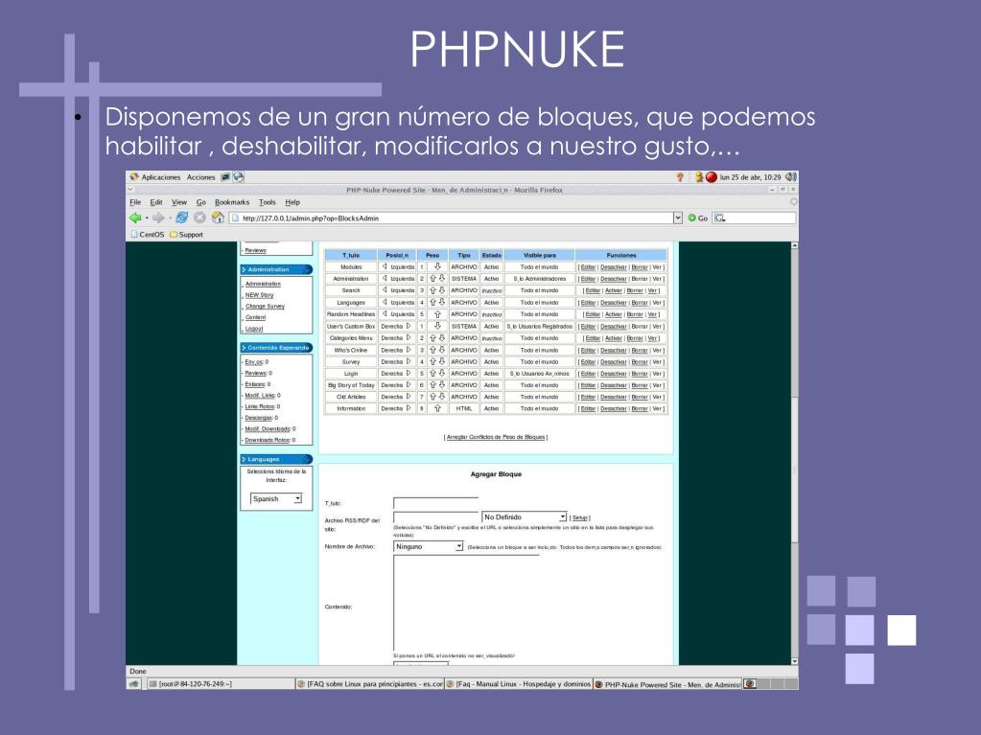The width and height of the screenshot is (981, 735).
Task: Click Ver link for Information block
Action: [657, 409]
